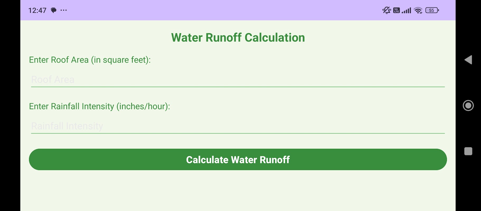The width and height of the screenshot is (481, 211).
Task: Tap the empty area below Calculate button
Action: (238, 191)
